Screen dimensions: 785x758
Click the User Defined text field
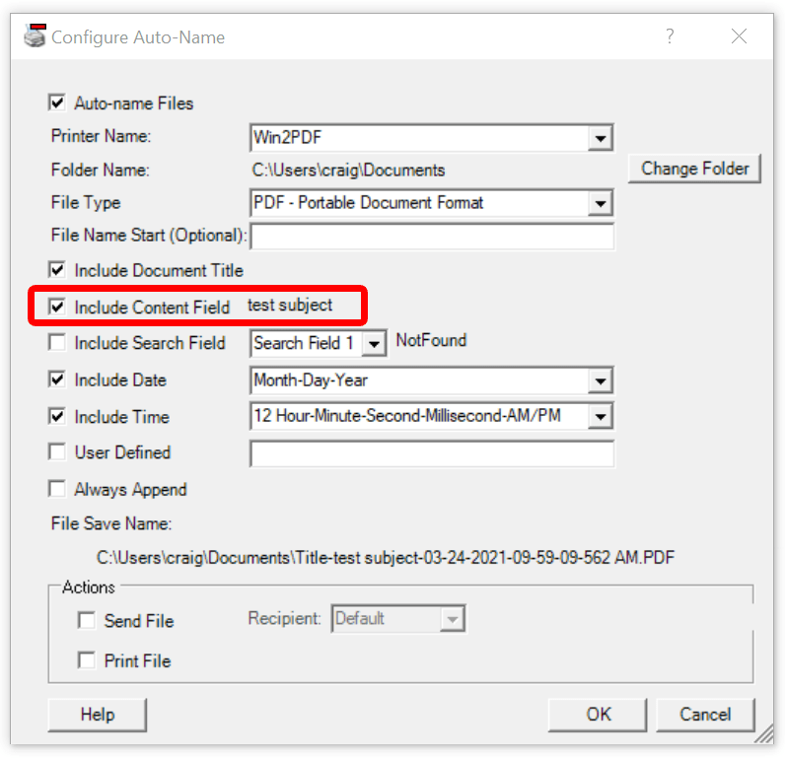point(432,453)
